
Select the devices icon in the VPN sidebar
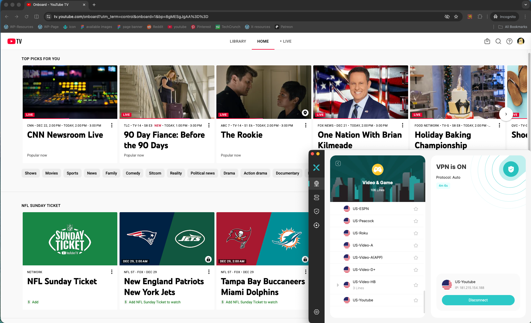click(x=317, y=197)
